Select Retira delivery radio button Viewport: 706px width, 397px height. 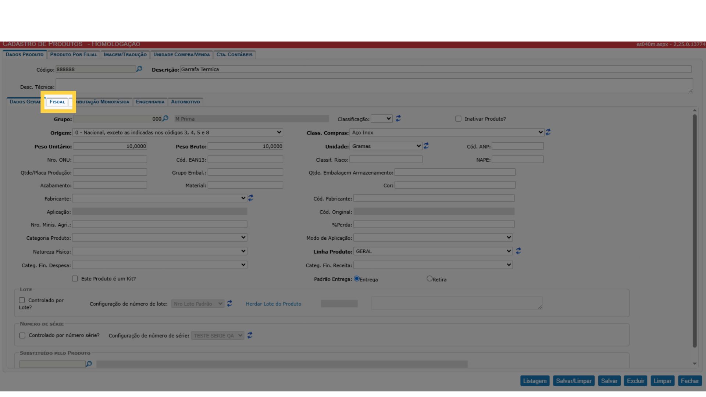[x=429, y=279]
